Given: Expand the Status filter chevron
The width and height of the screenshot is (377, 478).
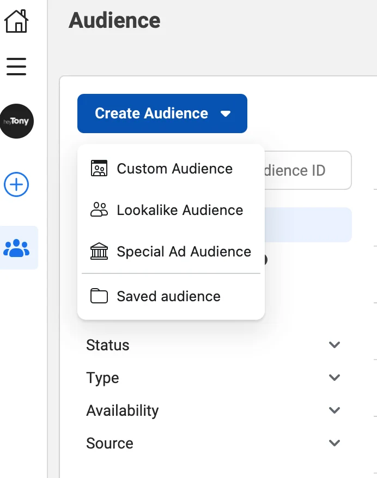Looking at the screenshot, I should pyautogui.click(x=335, y=345).
